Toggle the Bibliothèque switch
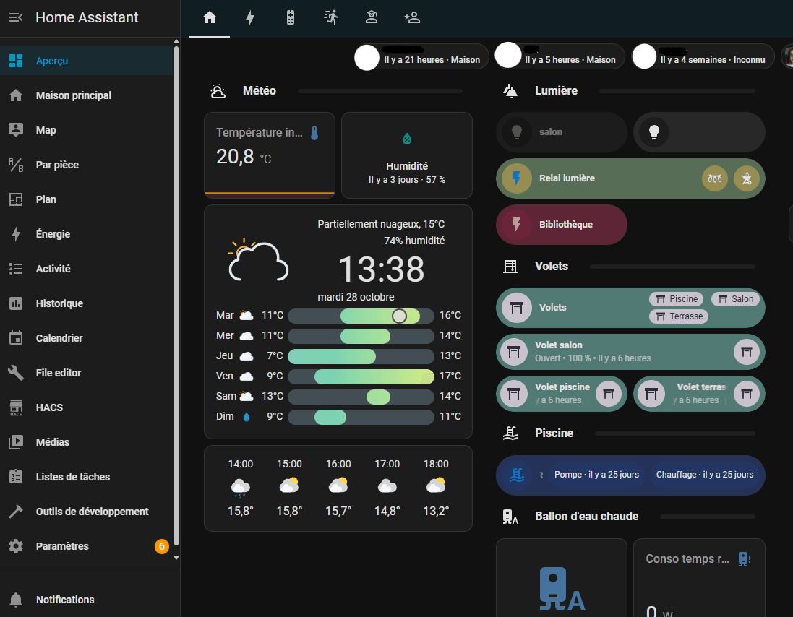The height and width of the screenshot is (617, 793). 516,225
